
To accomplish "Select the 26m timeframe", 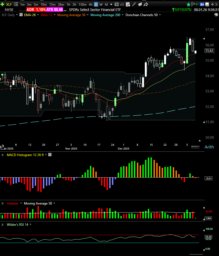I will tap(61, 5).
